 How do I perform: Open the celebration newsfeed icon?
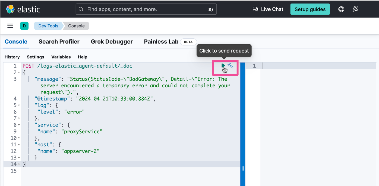coord(355,9)
